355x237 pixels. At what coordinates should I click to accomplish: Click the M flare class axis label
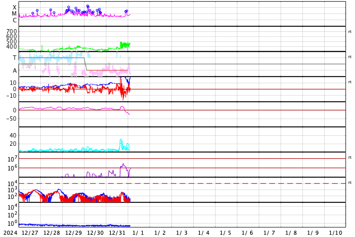click(x=14, y=14)
